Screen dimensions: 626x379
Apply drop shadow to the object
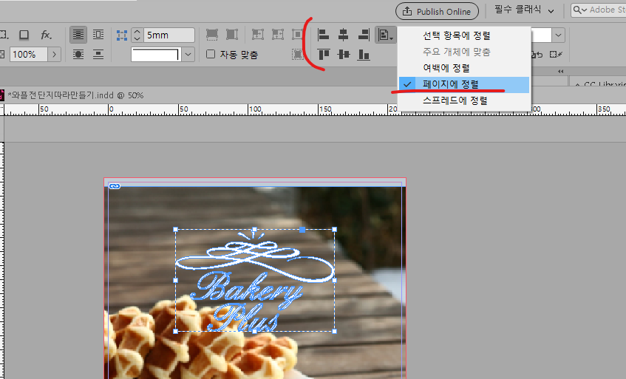[x=24, y=35]
